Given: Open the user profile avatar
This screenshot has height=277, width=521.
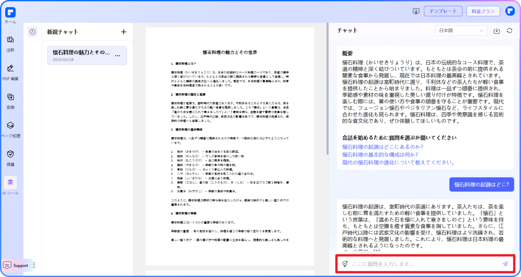Looking at the screenshot, I should tap(510, 11).
